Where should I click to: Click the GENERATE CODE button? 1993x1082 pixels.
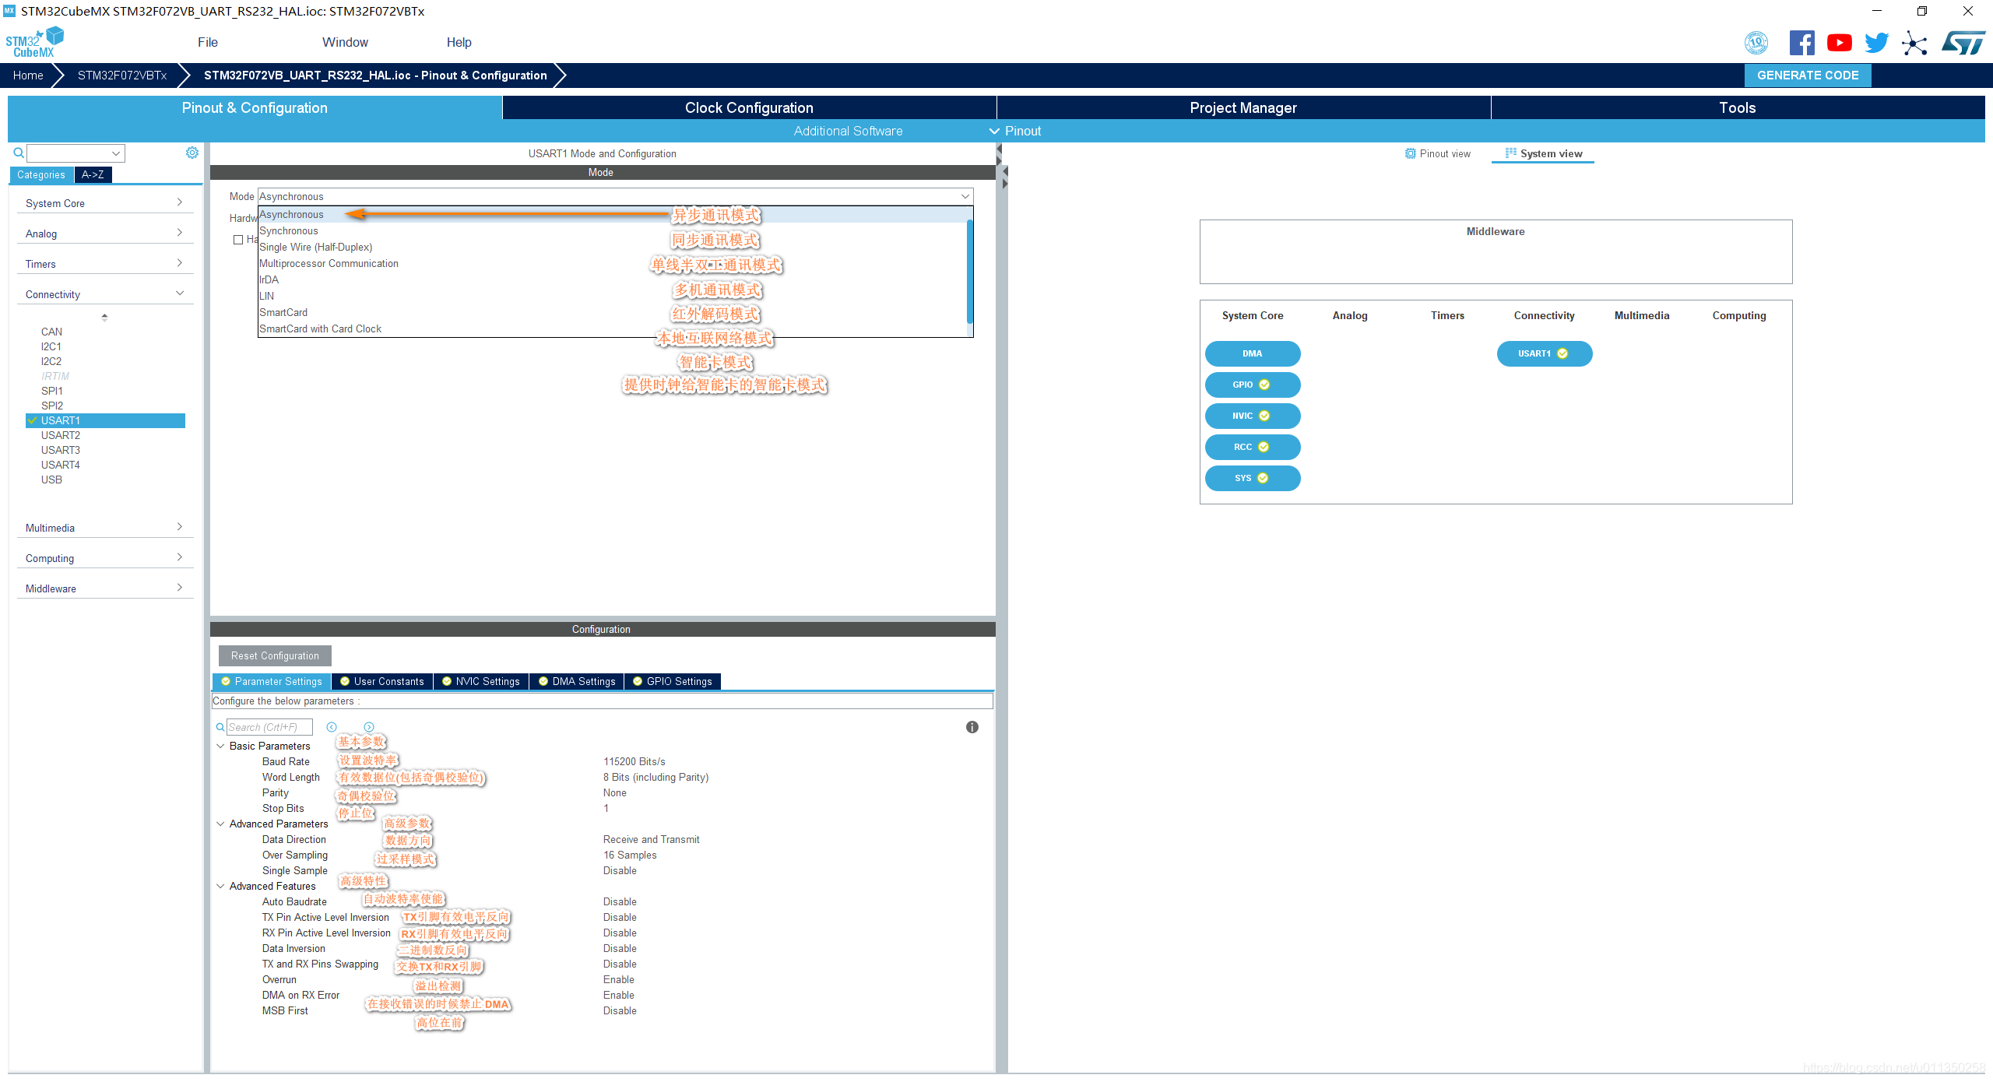click(1808, 76)
